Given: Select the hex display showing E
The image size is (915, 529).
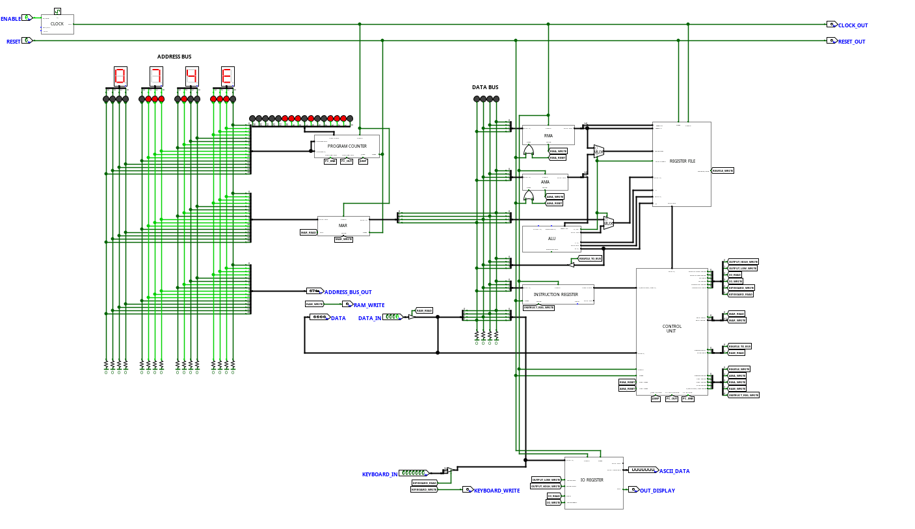Looking at the screenshot, I should pos(228,76).
